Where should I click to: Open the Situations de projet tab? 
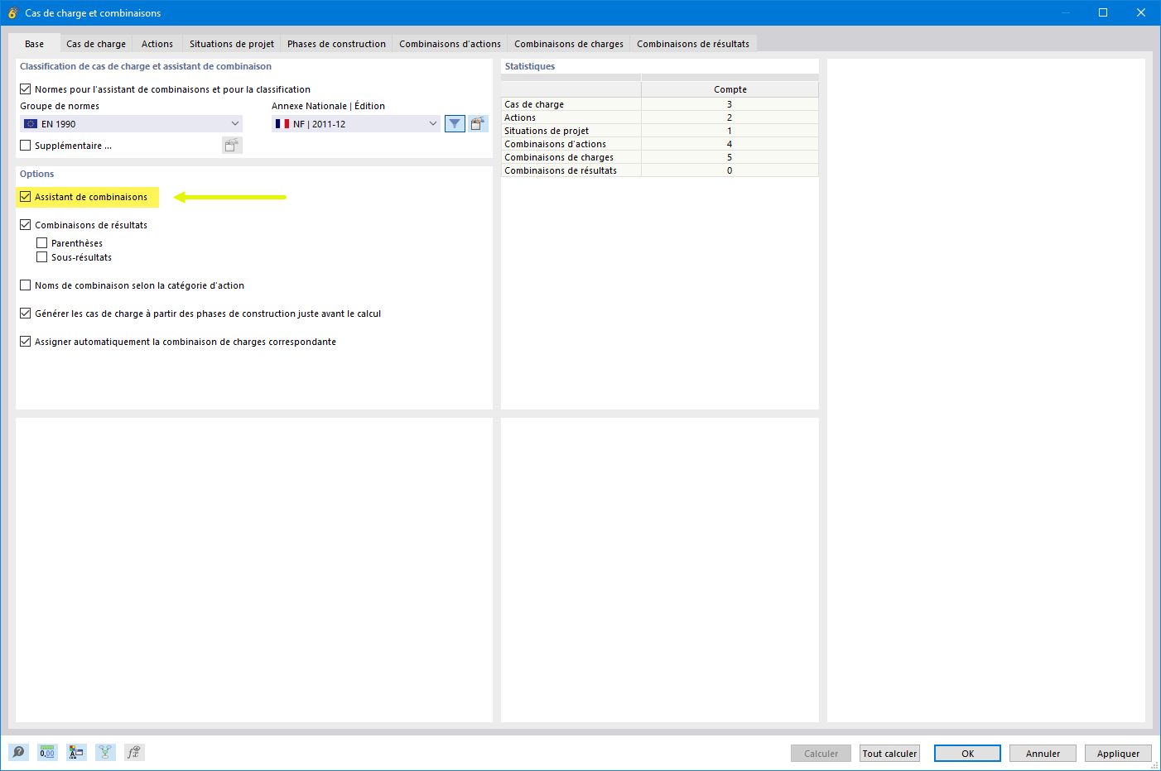pos(232,44)
